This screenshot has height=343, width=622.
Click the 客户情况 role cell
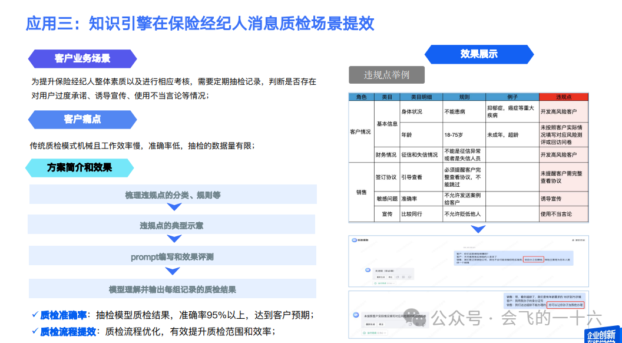(360, 132)
